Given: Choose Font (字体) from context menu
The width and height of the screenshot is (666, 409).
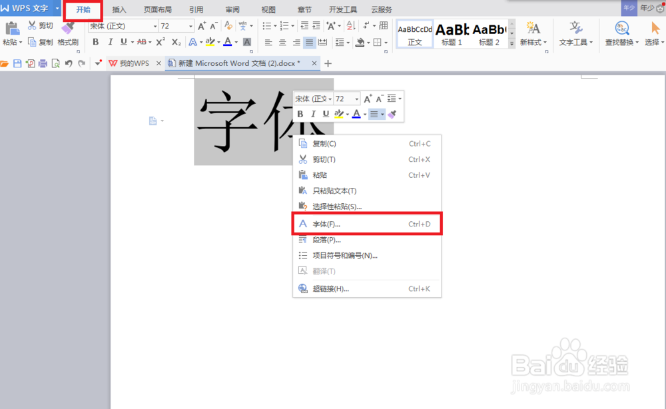Looking at the screenshot, I should pyautogui.click(x=367, y=224).
